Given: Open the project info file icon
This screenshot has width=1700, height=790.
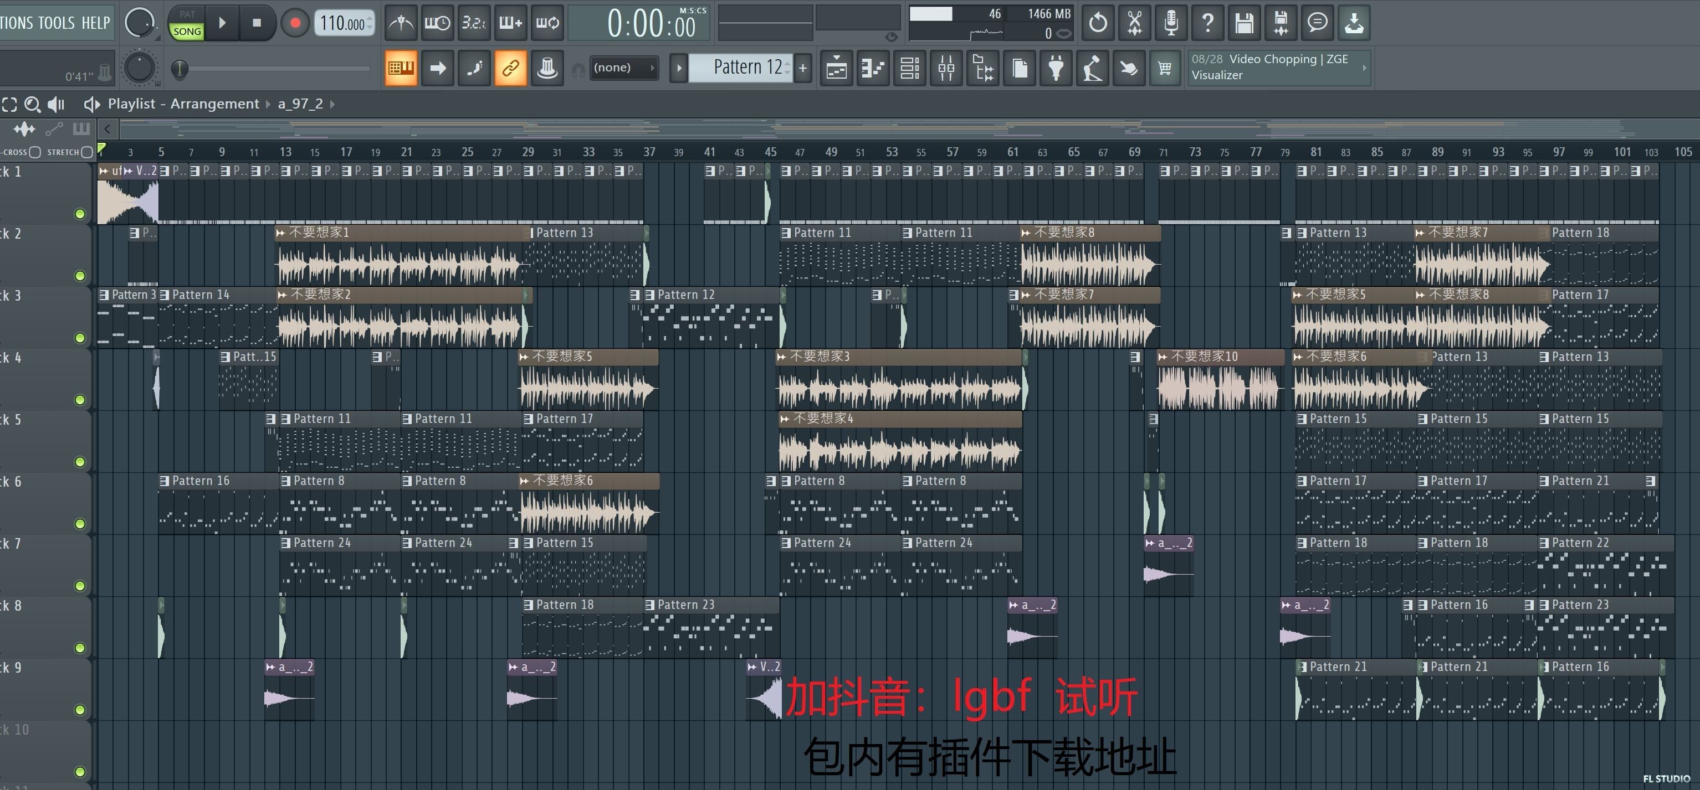Looking at the screenshot, I should [x=1020, y=67].
